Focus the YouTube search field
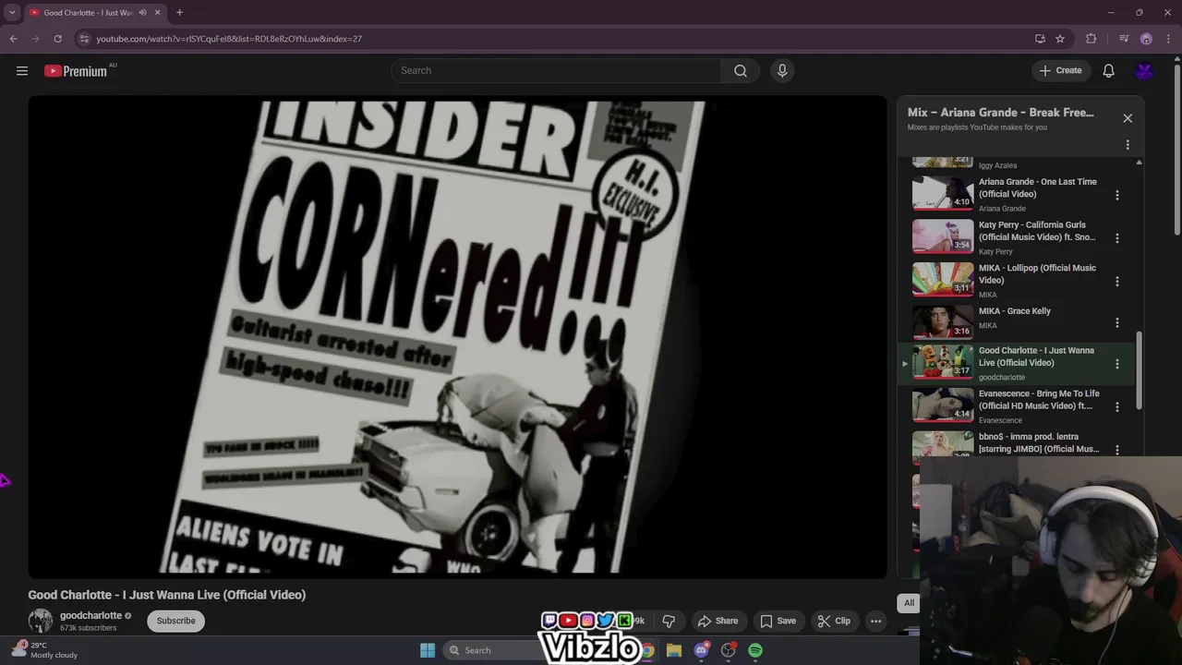 tap(556, 70)
